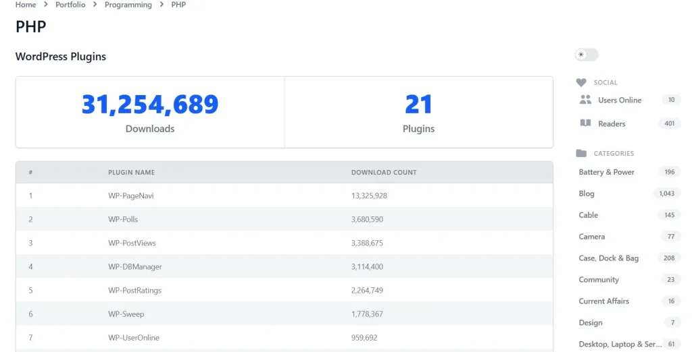Select the WP-PostViews plugin name
The image size is (692, 352).
(132, 243)
